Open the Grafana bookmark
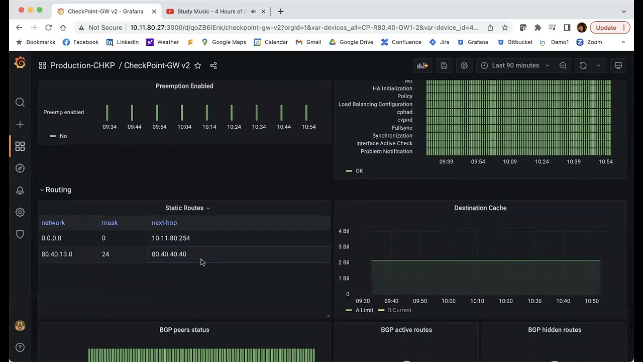Image resolution: width=643 pixels, height=362 pixels. (x=473, y=42)
